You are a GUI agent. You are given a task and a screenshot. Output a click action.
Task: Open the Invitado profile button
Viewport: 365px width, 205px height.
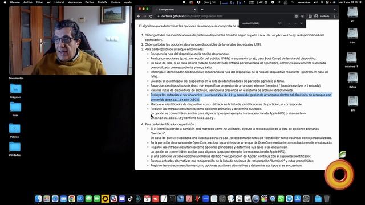point(322,17)
